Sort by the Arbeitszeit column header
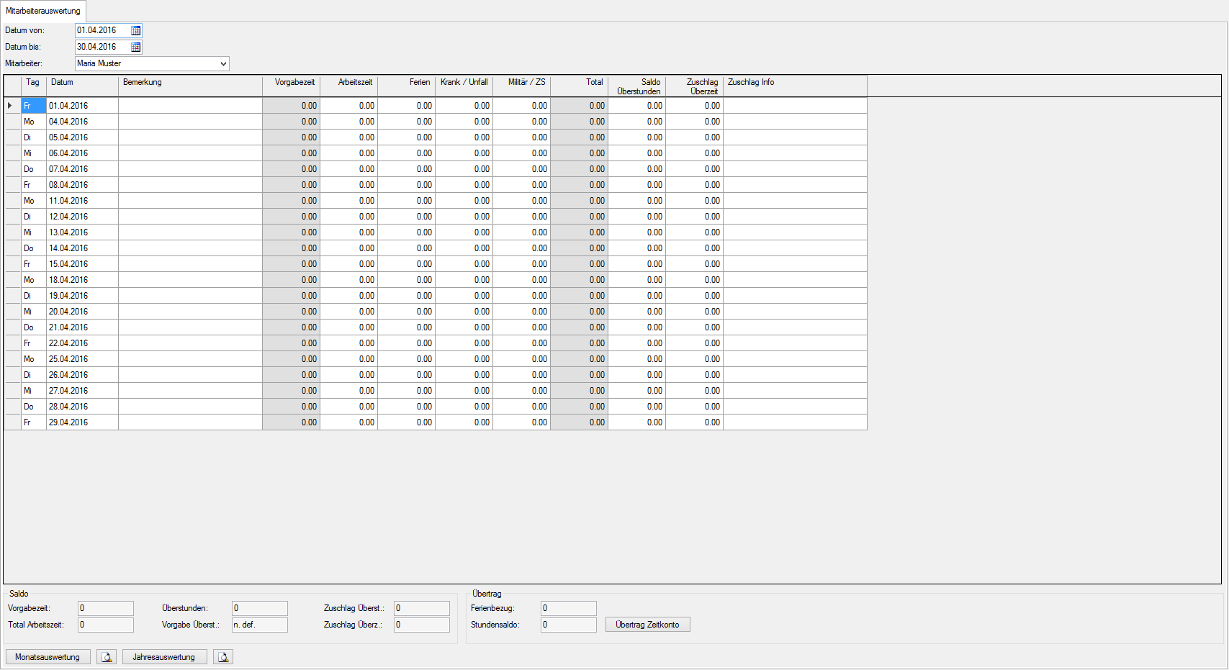This screenshot has width=1229, height=670. coord(348,86)
